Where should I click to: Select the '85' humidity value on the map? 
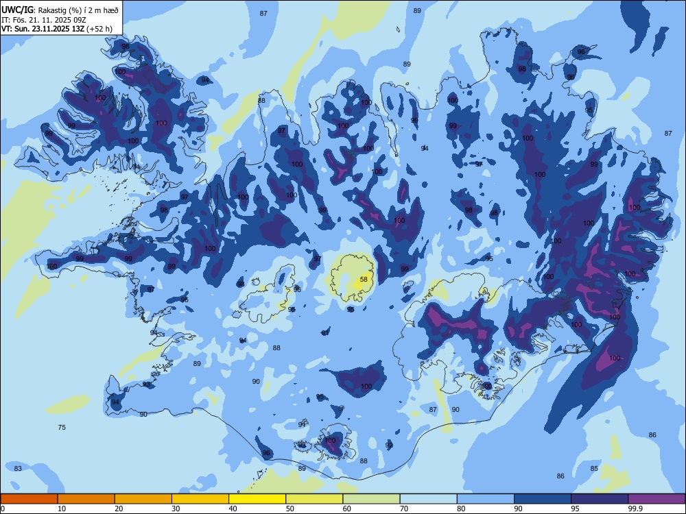[594, 469]
